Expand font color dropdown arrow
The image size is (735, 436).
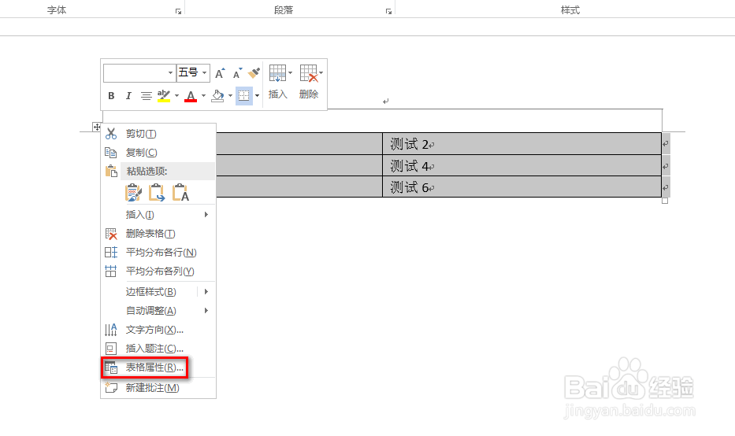click(203, 96)
